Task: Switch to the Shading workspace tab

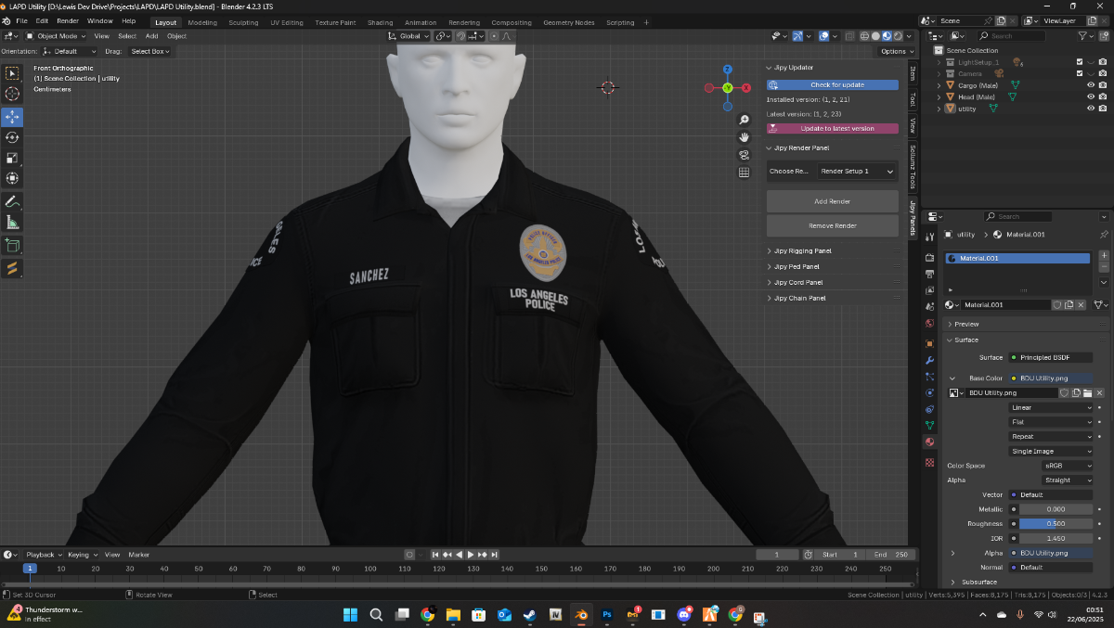Action: click(x=380, y=22)
